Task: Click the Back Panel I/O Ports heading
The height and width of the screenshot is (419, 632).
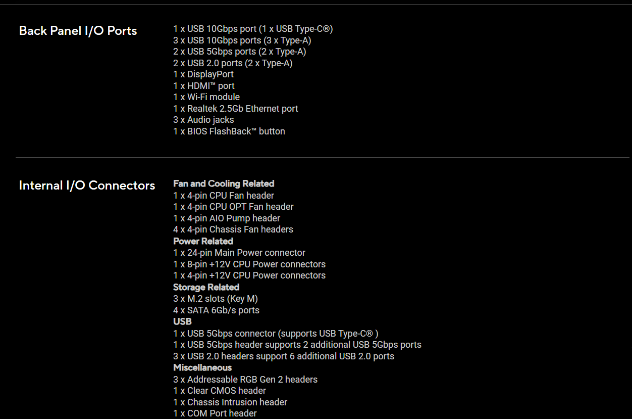Action: point(78,31)
